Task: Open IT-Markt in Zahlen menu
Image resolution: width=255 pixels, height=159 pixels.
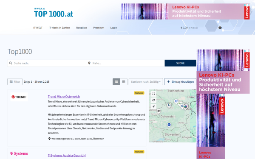Action: (x=59, y=28)
